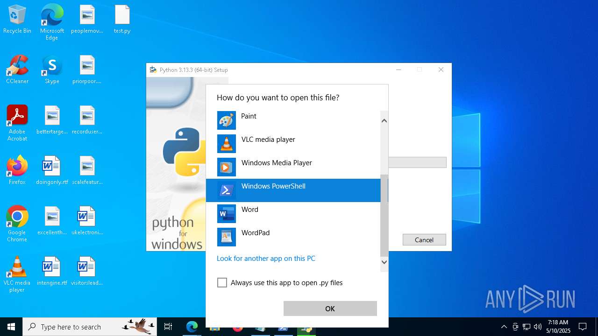598x336 pixels.
Task: Select visitorslead document on desktop
Action: click(87, 272)
